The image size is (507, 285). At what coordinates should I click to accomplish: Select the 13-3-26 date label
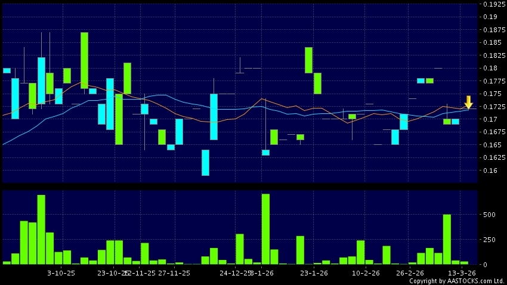(462, 272)
